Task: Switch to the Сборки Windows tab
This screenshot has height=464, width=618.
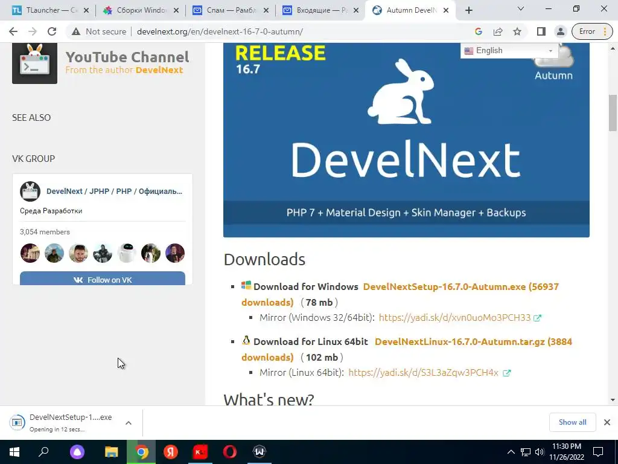Action: click(139, 10)
